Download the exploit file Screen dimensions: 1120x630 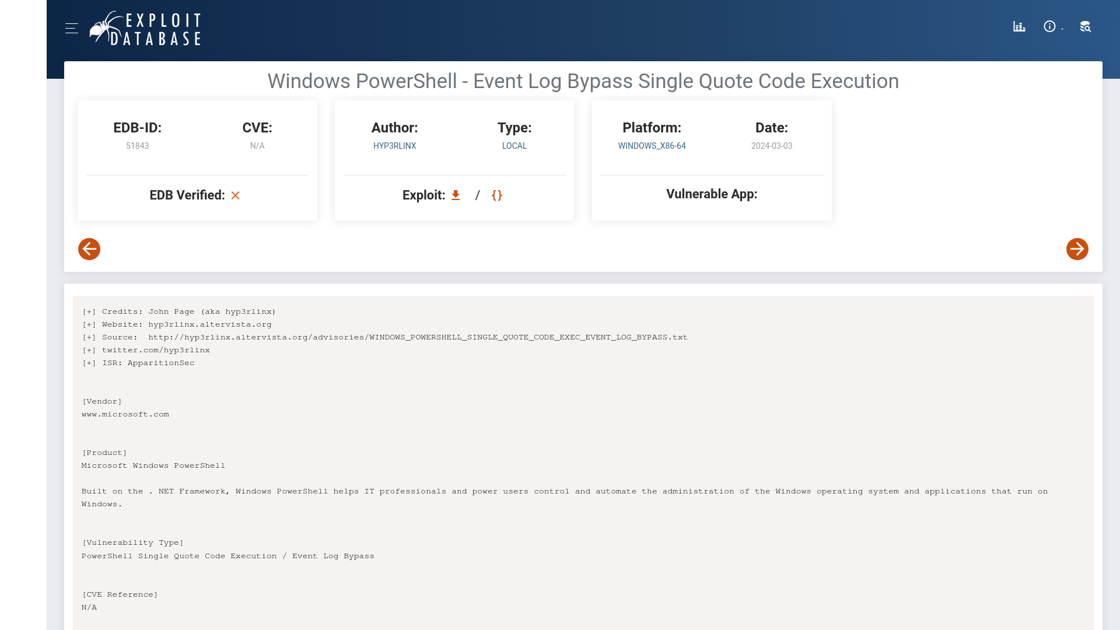coord(456,195)
